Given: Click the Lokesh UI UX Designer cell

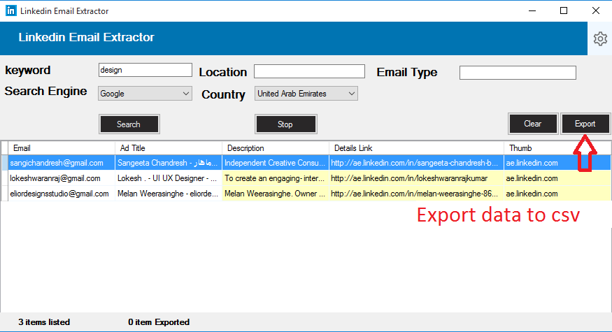Looking at the screenshot, I should coord(169,178).
